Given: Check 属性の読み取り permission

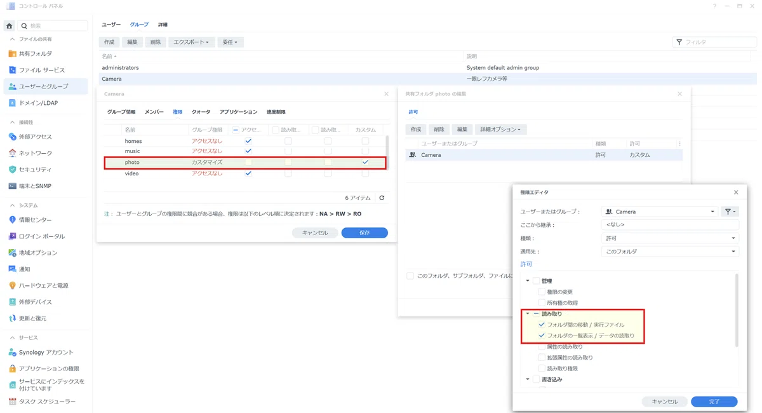Looking at the screenshot, I should click(x=542, y=347).
